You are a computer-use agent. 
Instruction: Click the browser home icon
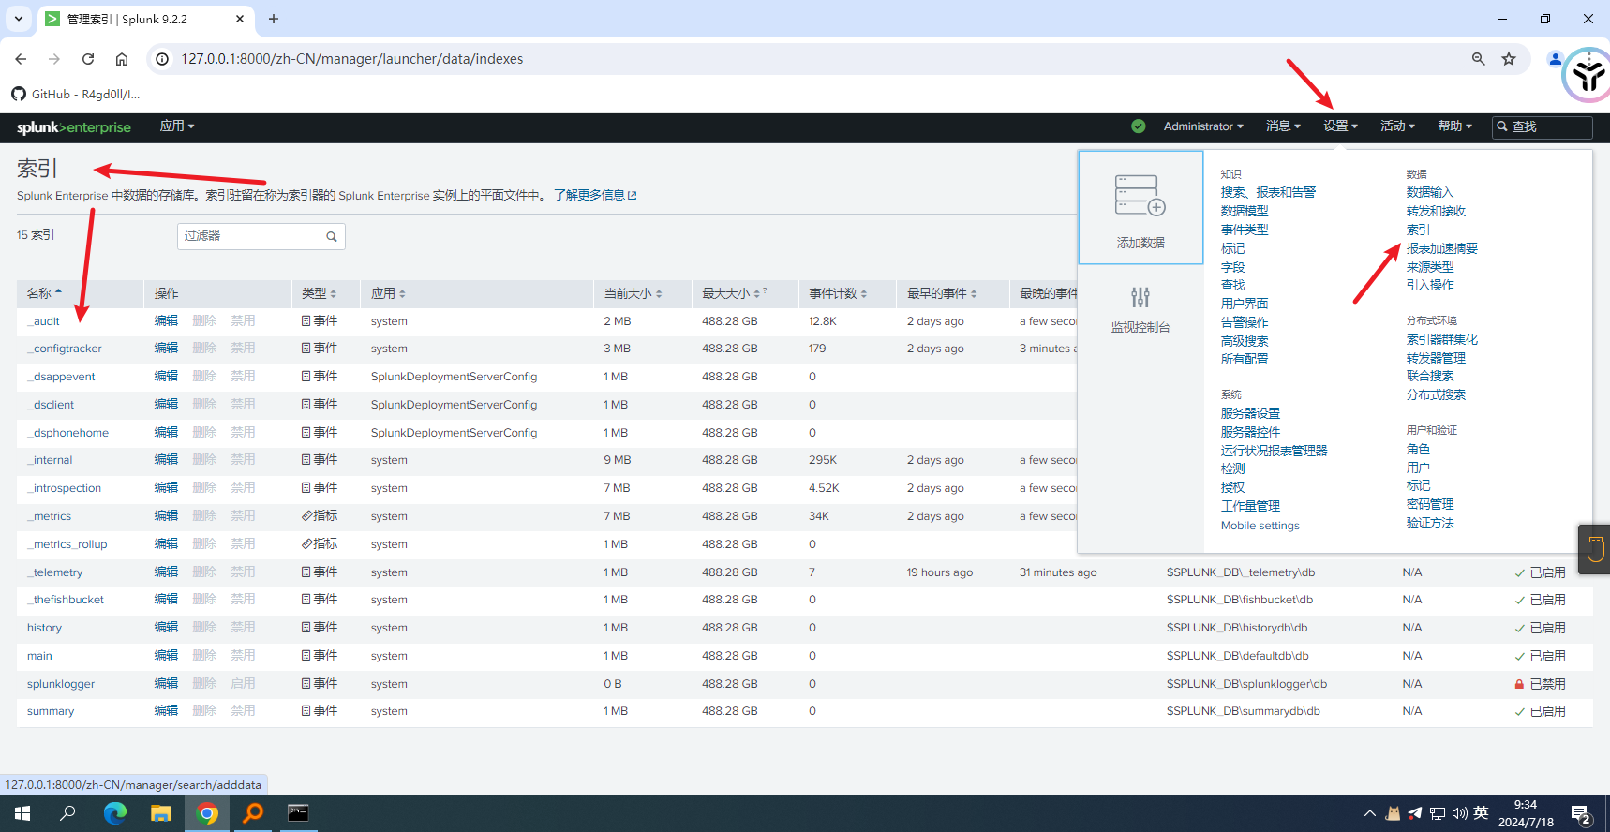click(x=122, y=59)
